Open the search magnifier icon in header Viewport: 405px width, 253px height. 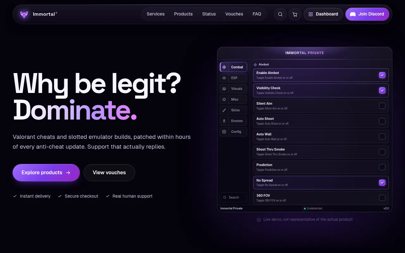[x=280, y=14]
